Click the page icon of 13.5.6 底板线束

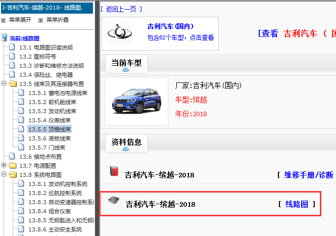(x=21, y=138)
